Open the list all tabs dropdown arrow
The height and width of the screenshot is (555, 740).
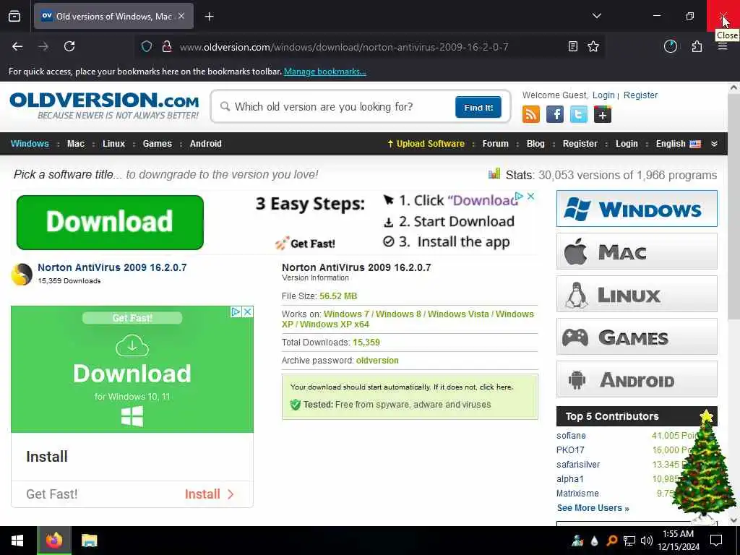pyautogui.click(x=596, y=16)
